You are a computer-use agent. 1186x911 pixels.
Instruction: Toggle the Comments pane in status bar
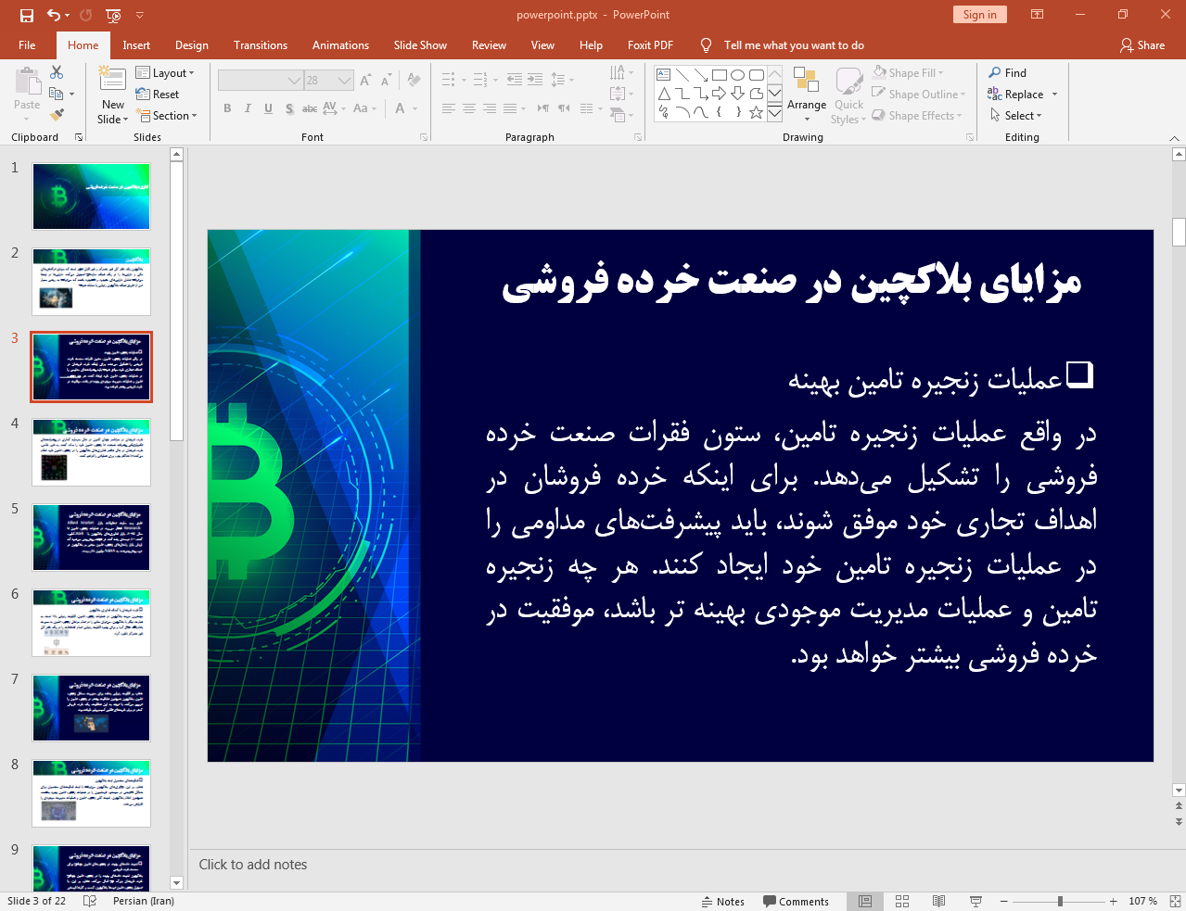coord(796,902)
